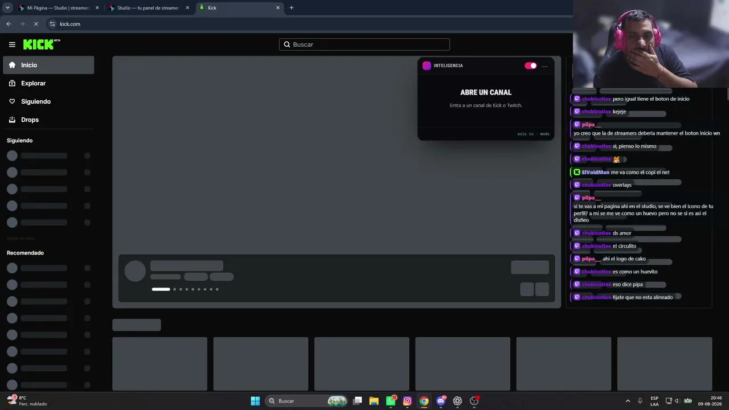Image resolution: width=729 pixels, height=410 pixels.
Task: Open Explorar in the sidebar
Action: [x=48, y=83]
